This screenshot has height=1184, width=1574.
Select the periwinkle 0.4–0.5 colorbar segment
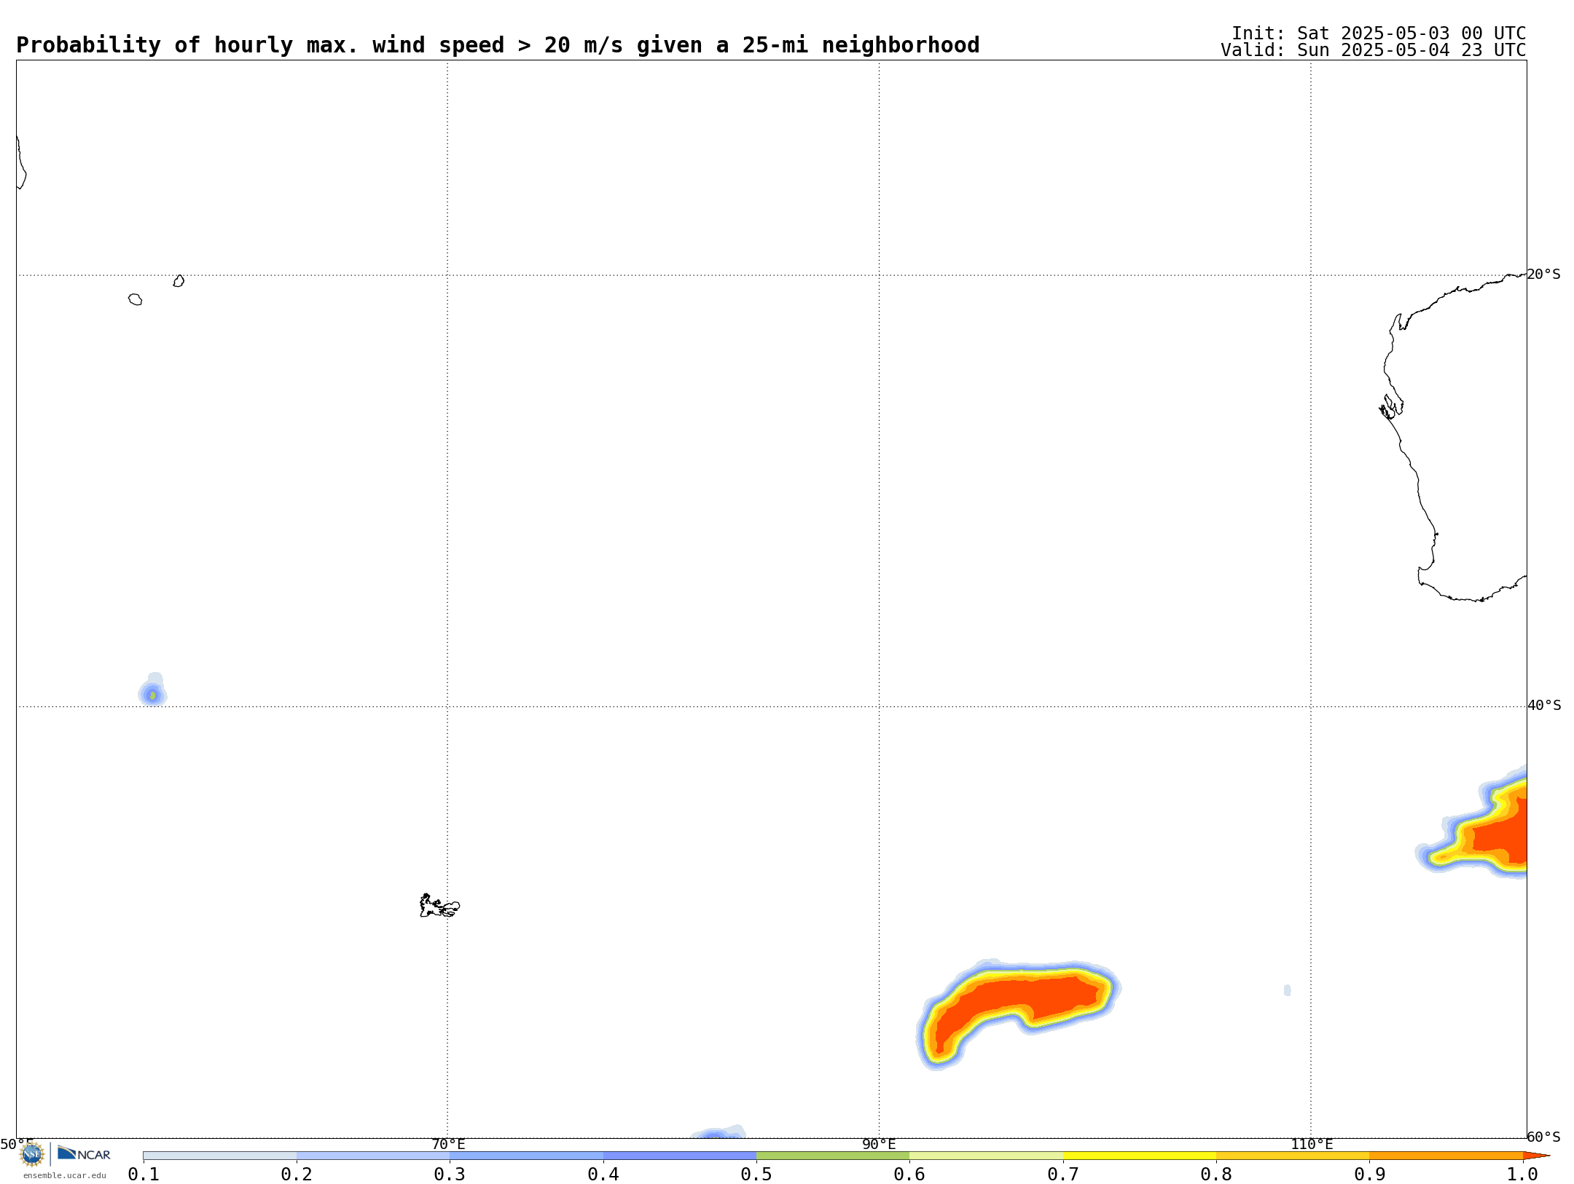click(680, 1156)
